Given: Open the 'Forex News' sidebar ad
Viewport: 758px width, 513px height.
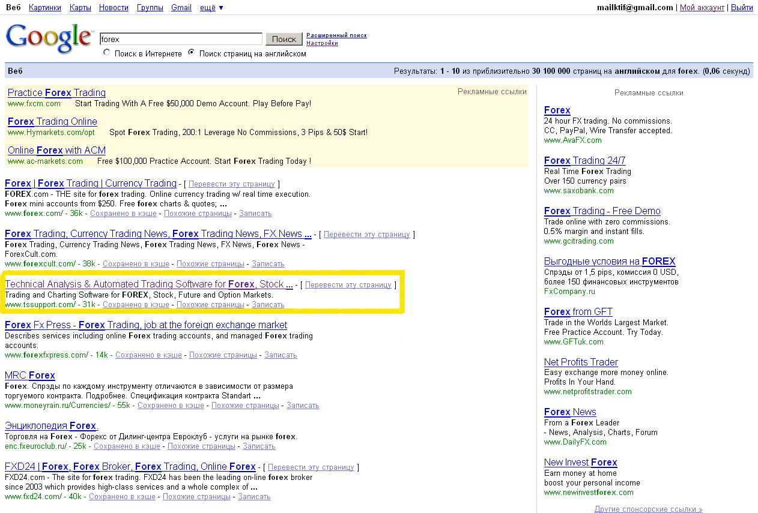Looking at the screenshot, I should click(x=570, y=412).
